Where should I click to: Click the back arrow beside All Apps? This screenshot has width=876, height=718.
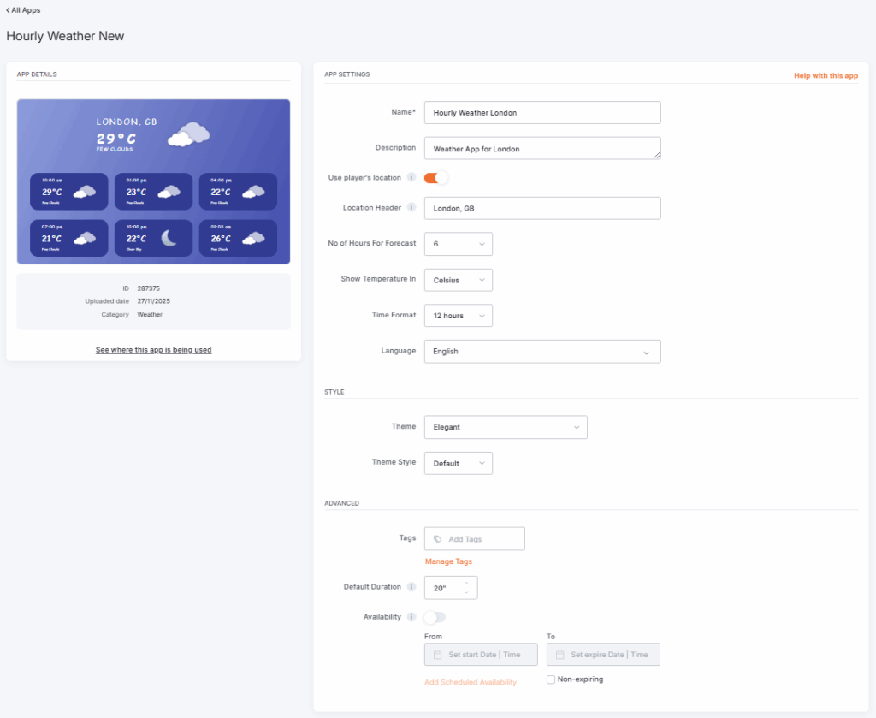[x=9, y=10]
